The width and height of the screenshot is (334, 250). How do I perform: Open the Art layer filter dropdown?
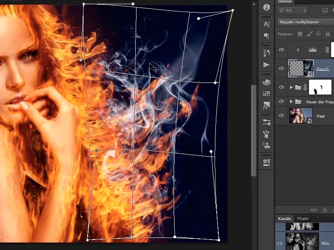pos(293,10)
